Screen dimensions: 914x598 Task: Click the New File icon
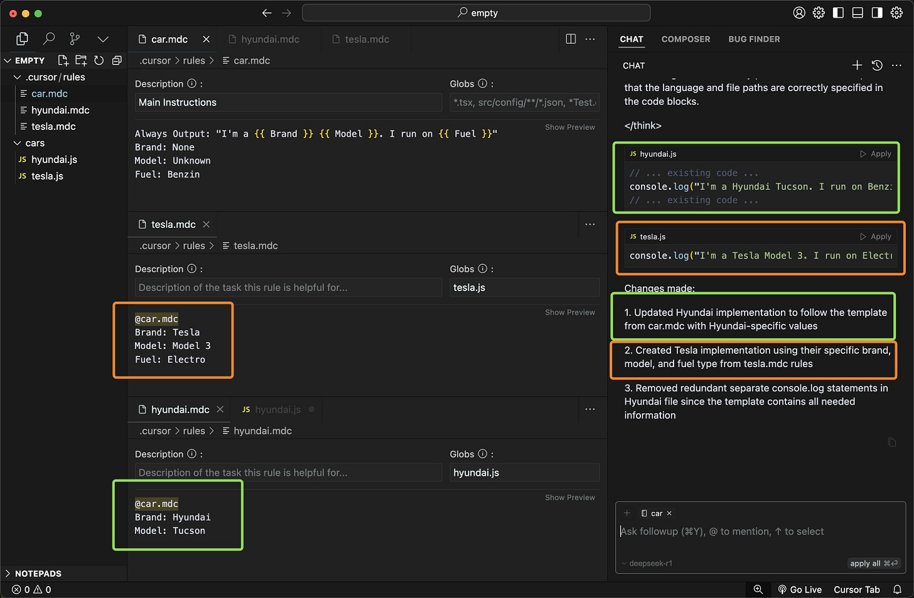(63, 60)
